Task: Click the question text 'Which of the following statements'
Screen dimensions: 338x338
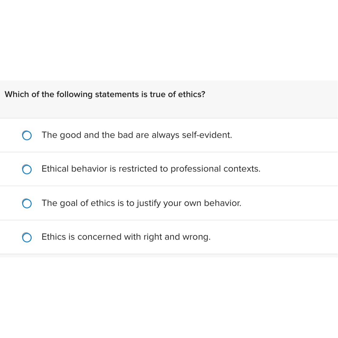Action: pos(72,94)
